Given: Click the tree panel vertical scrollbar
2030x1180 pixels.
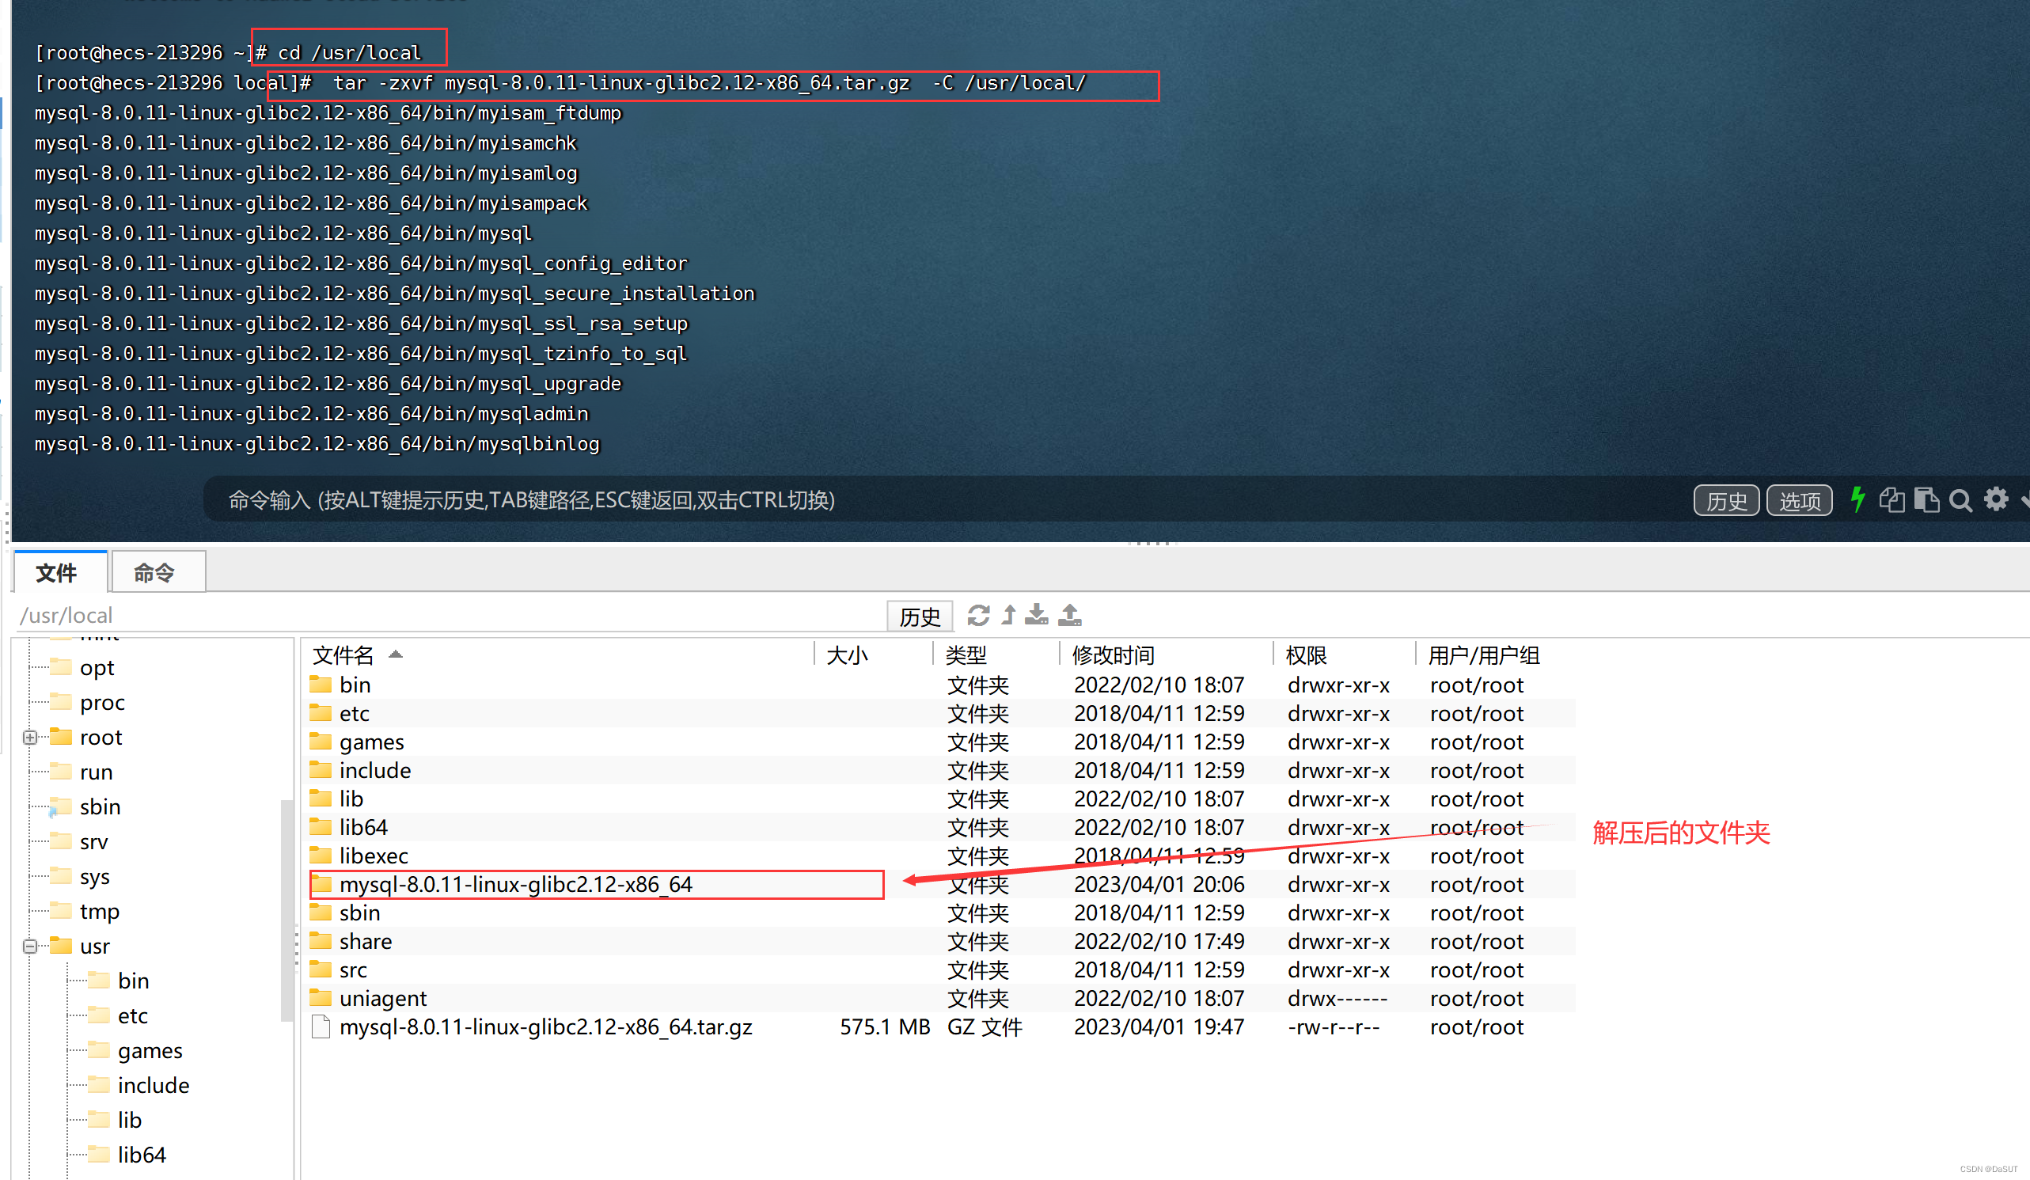Looking at the screenshot, I should pyautogui.click(x=286, y=910).
